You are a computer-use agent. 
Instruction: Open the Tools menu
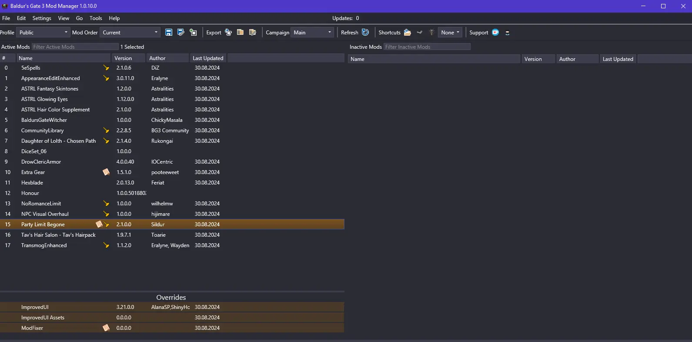point(96,18)
